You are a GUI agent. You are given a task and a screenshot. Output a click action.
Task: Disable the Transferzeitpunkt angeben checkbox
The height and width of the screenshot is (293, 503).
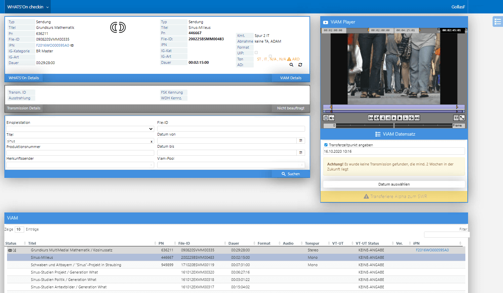click(x=326, y=145)
